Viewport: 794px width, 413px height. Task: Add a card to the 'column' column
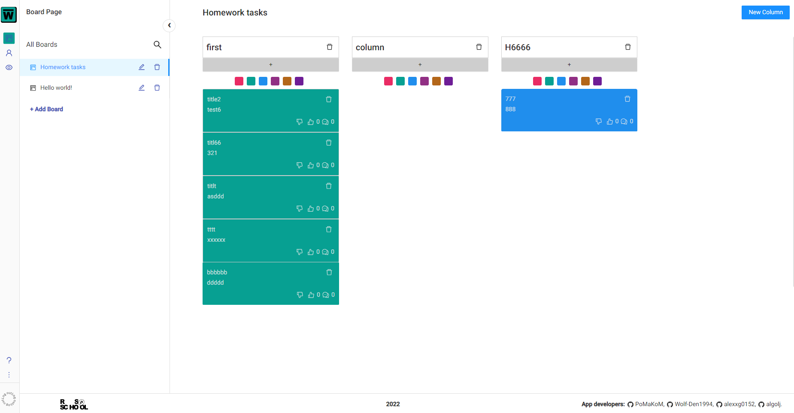click(420, 64)
